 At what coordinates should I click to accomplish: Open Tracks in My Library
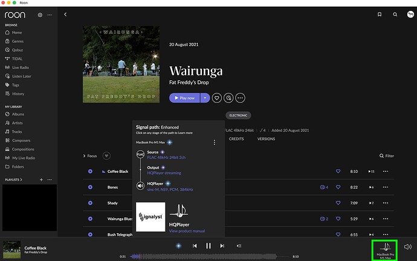[x=13, y=132]
